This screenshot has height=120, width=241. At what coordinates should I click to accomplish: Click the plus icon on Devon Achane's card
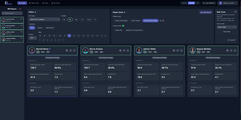click(124, 50)
